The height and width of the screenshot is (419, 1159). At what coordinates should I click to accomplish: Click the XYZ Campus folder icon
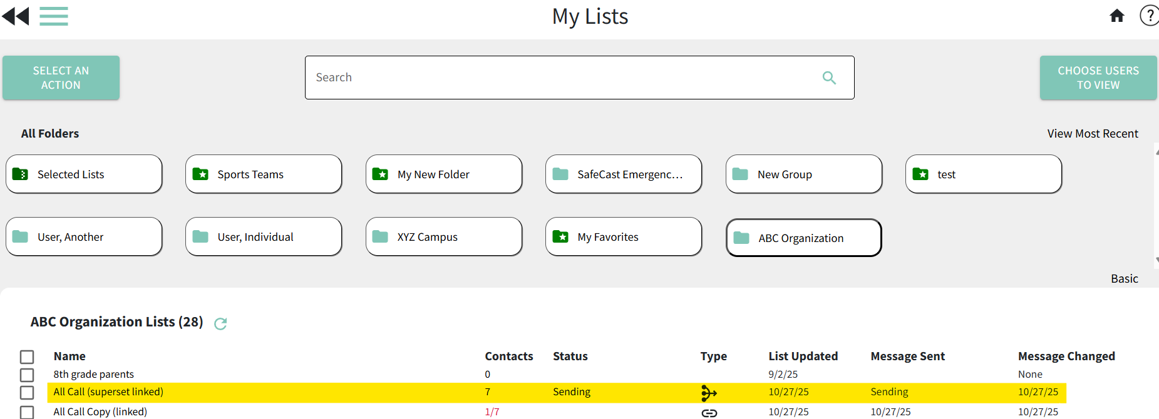point(380,236)
